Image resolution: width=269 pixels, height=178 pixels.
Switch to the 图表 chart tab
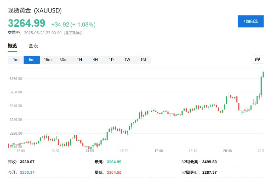pyautogui.click(x=33, y=46)
